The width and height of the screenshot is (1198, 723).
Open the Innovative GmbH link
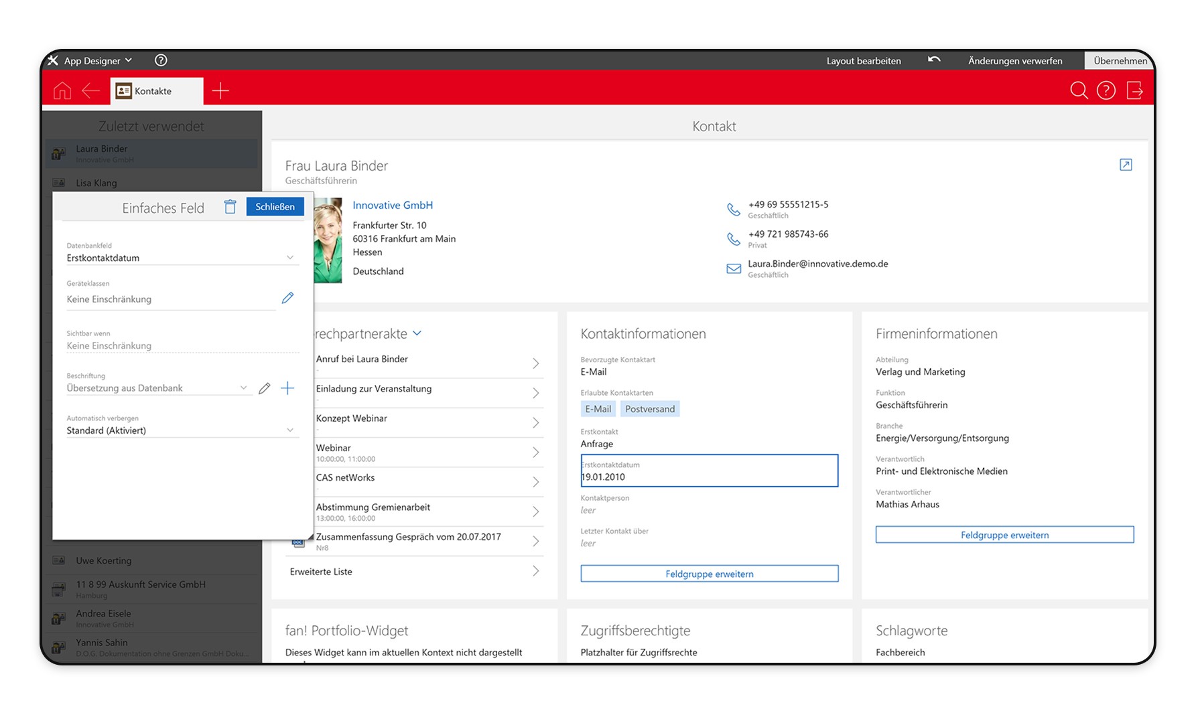pos(393,206)
